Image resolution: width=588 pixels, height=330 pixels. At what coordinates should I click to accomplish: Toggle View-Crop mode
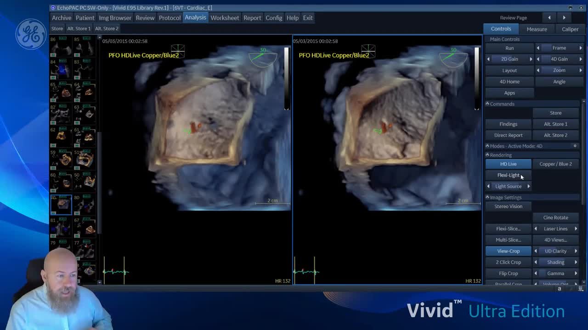(508, 251)
